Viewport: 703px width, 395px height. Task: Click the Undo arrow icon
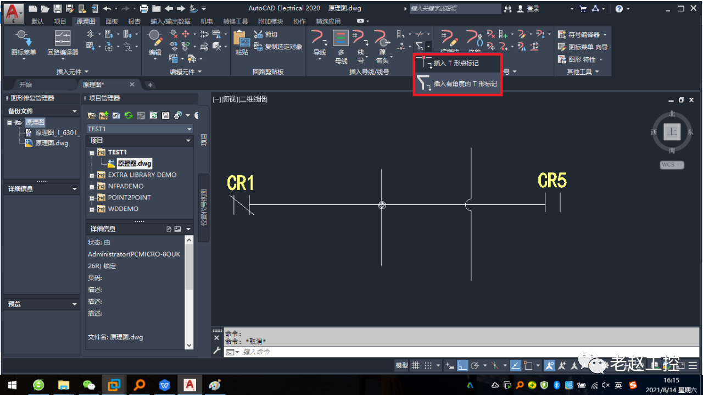coord(107,9)
